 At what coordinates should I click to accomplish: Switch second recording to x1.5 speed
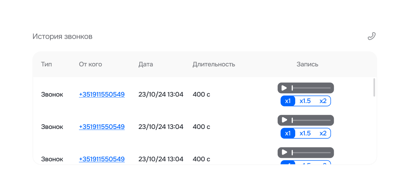tap(305, 133)
